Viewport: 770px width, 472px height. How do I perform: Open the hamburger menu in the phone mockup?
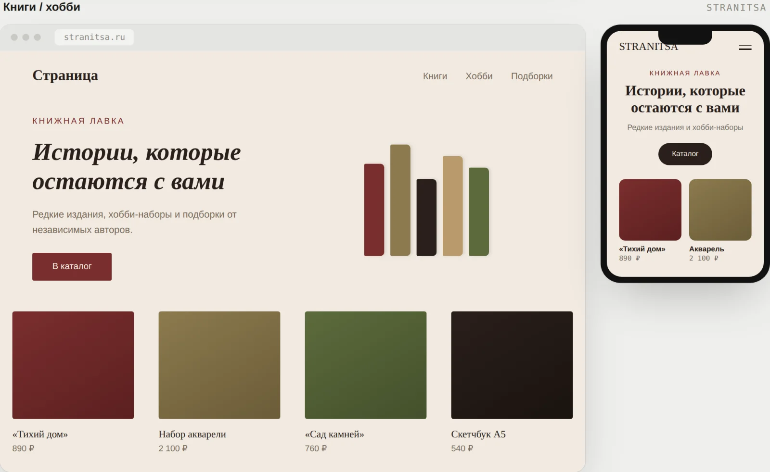pos(745,48)
